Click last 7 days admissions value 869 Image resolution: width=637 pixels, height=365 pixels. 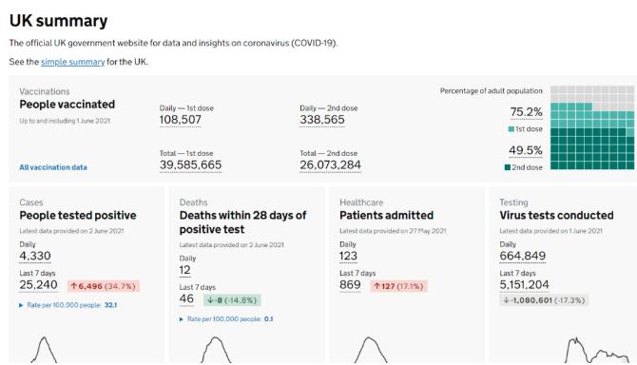point(350,285)
